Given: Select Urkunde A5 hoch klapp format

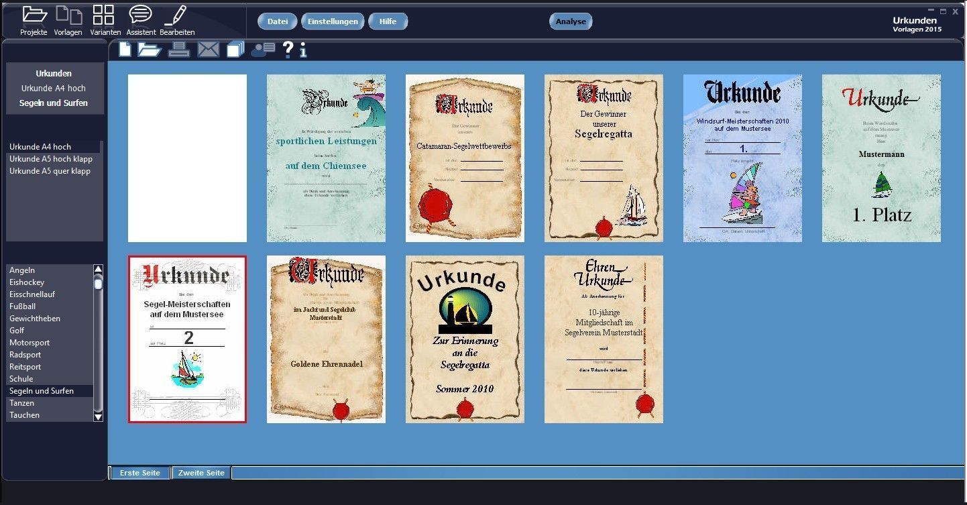Looking at the screenshot, I should coord(51,159).
